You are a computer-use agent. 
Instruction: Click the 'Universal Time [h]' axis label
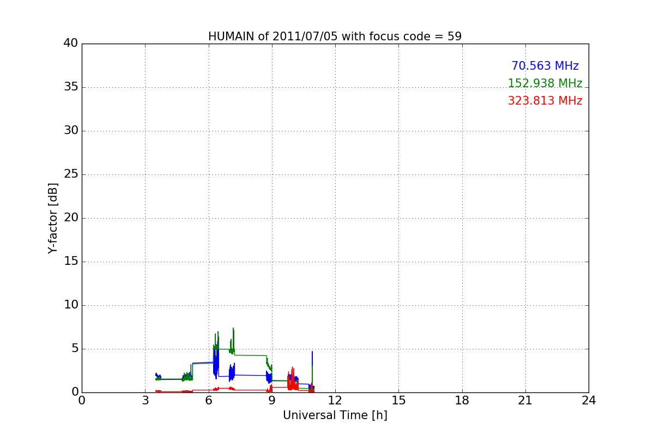pos(335,415)
